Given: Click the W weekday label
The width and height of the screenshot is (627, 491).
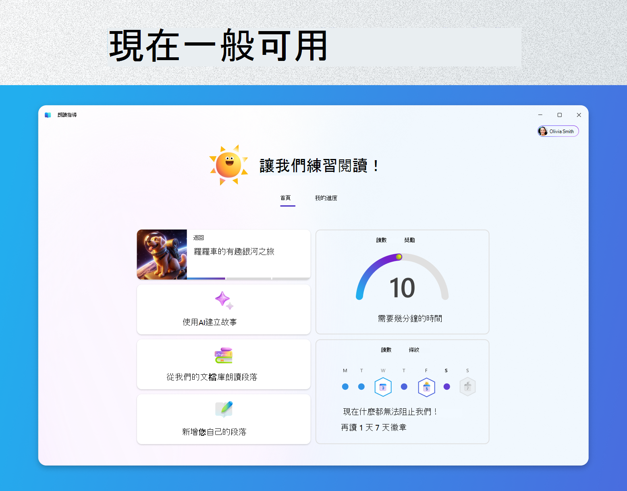Looking at the screenshot, I should coord(383,370).
